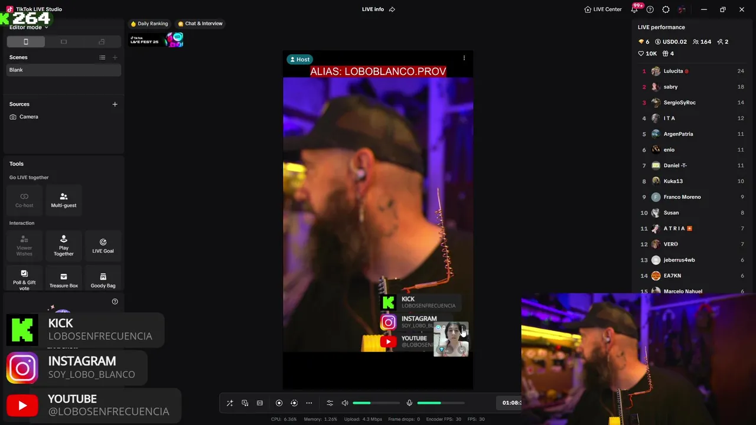Click the gifts stat showing 4
Screen dimensions: 756x425
pyautogui.click(x=668, y=54)
